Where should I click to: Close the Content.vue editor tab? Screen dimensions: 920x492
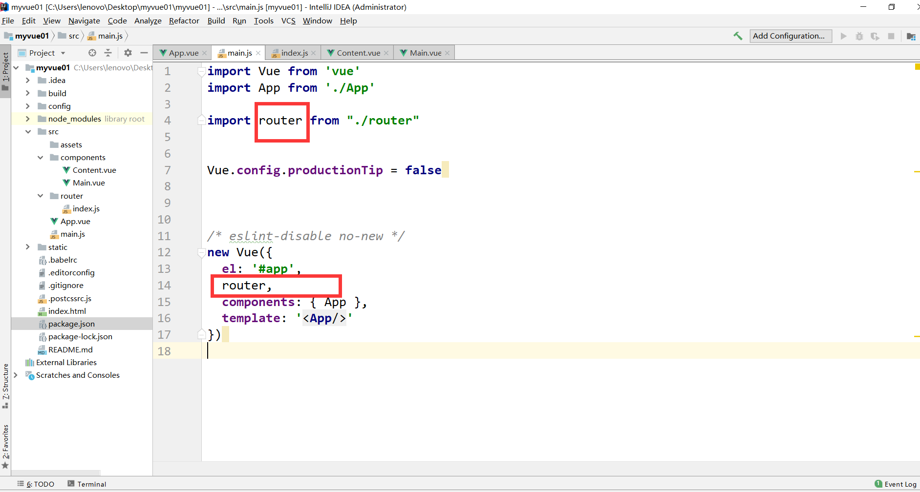tap(386, 53)
